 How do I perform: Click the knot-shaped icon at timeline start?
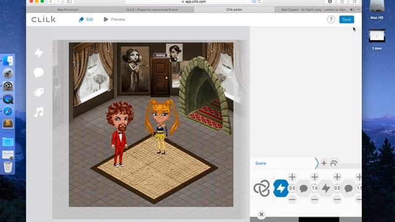click(x=262, y=188)
